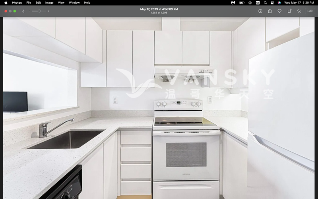Open Spotlight search in the menu bar
The width and height of the screenshot is (318, 199).
click(x=265, y=2)
